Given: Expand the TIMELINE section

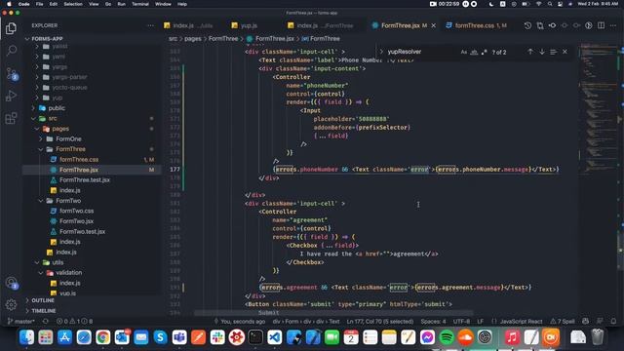Looking at the screenshot, I should [44, 311].
